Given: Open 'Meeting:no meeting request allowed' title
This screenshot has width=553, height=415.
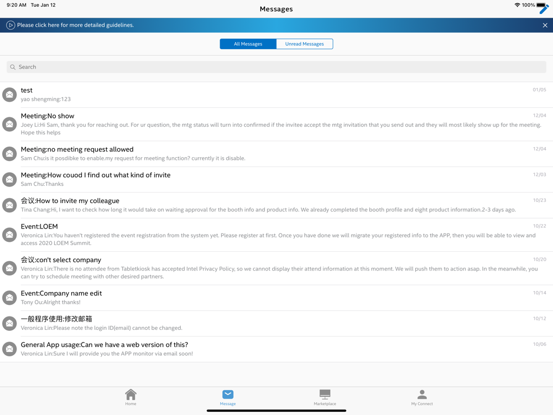Looking at the screenshot, I should point(77,149).
